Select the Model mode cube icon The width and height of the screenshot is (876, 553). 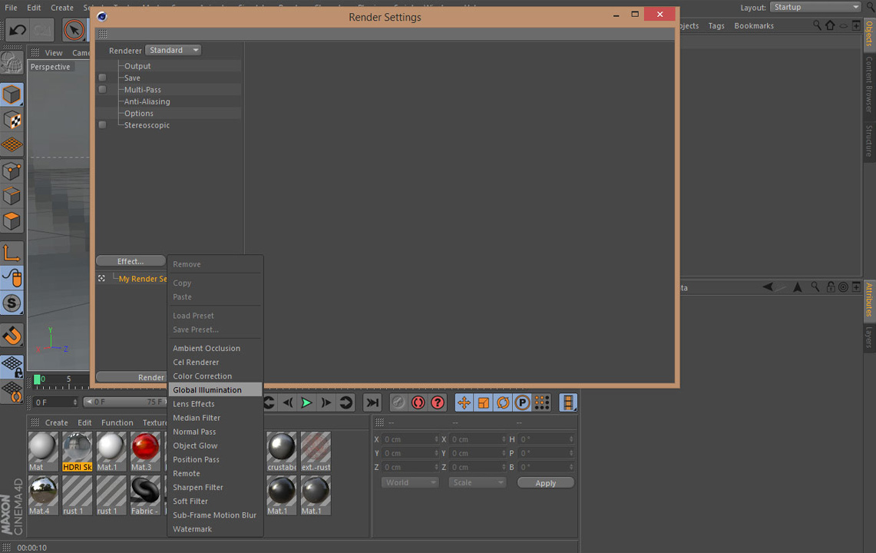[x=11, y=94]
